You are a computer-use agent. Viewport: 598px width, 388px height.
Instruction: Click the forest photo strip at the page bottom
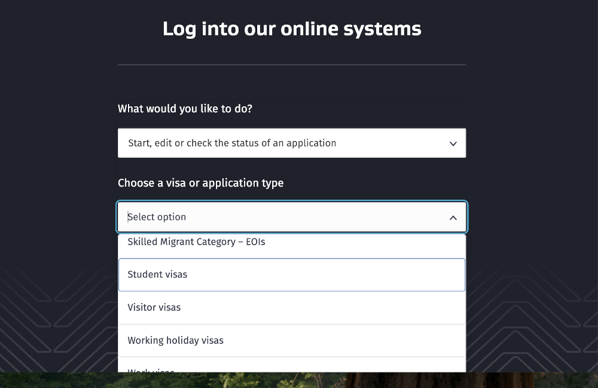pos(299,381)
